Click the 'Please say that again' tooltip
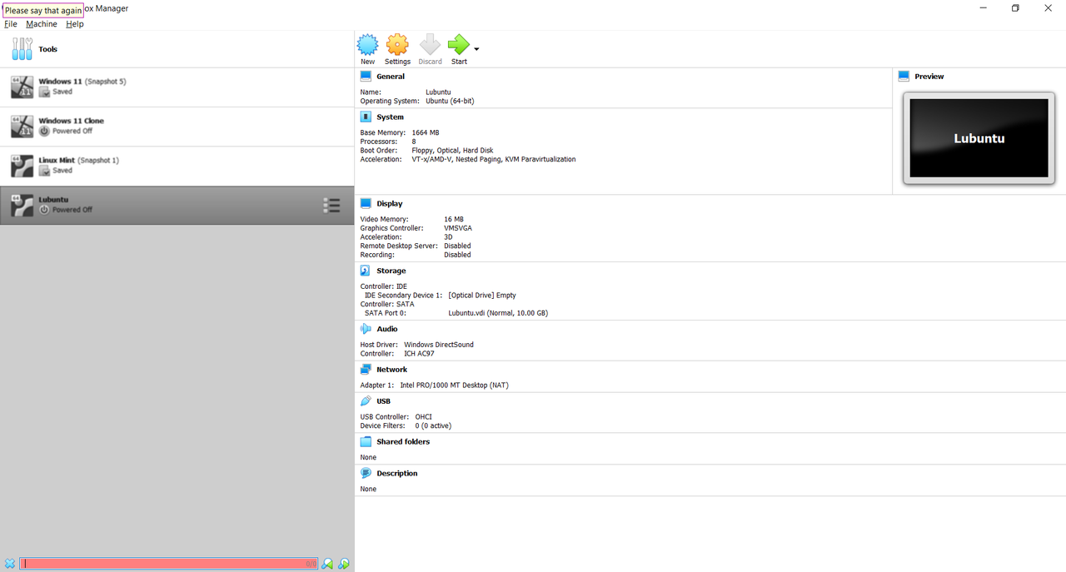Screen dimensions: 1066x572 point(43,11)
